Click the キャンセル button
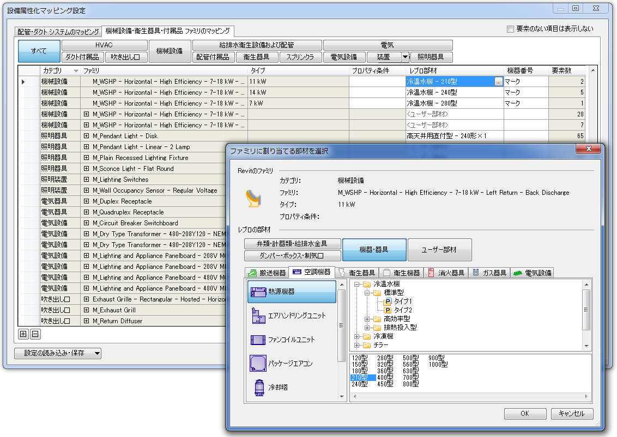Image resolution: width=617 pixels, height=437 pixels. [572, 414]
